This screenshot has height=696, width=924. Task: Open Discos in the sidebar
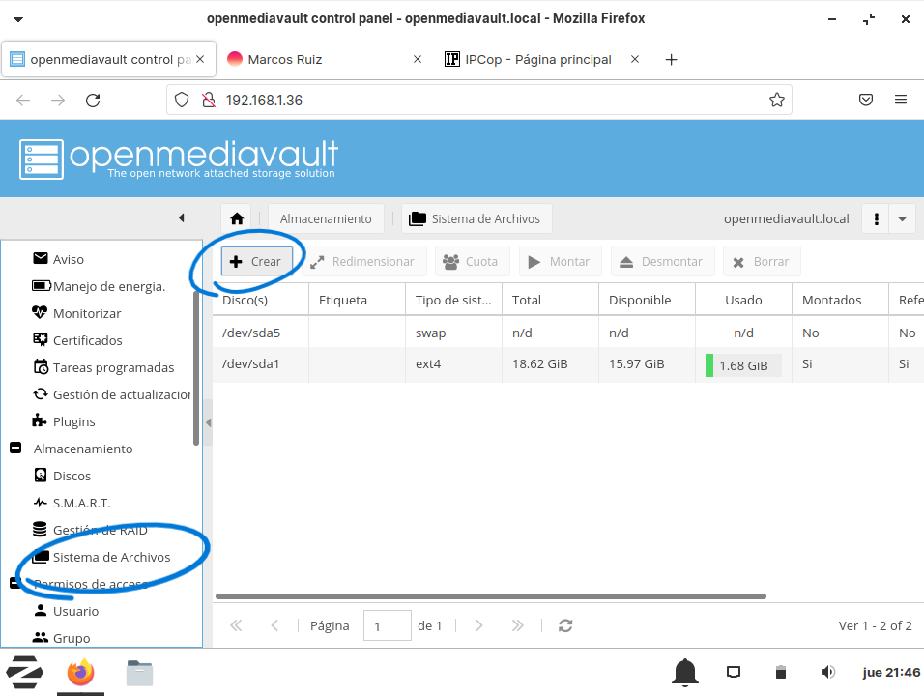point(72,476)
